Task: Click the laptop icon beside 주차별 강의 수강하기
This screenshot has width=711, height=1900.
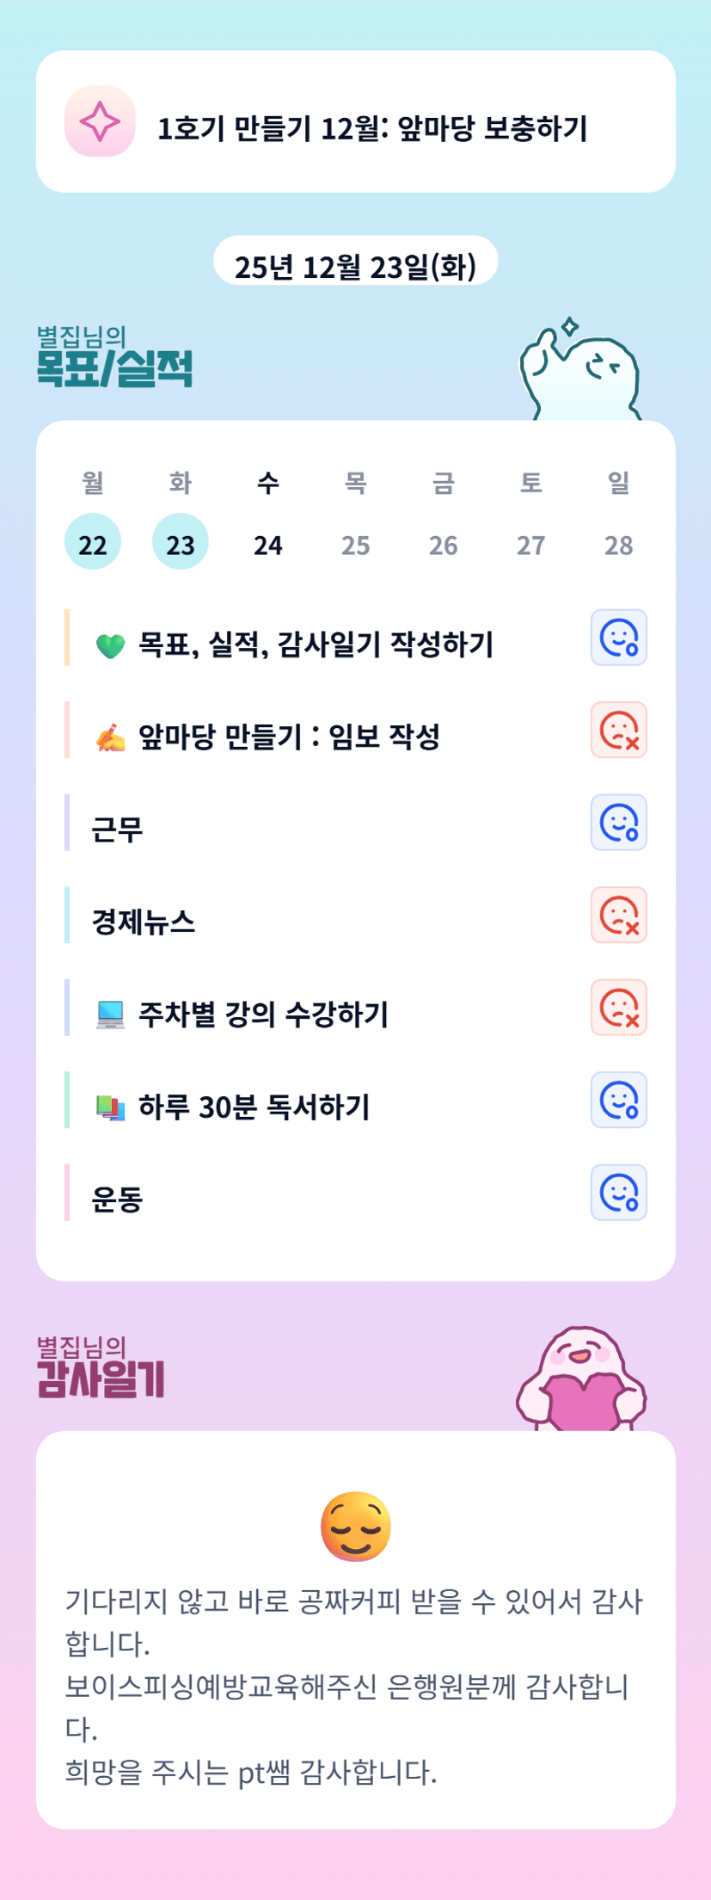Action: pos(110,1015)
